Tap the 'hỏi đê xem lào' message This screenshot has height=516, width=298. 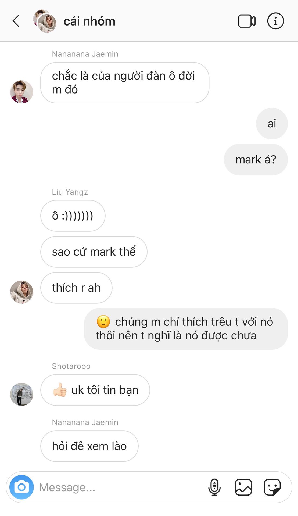click(89, 446)
